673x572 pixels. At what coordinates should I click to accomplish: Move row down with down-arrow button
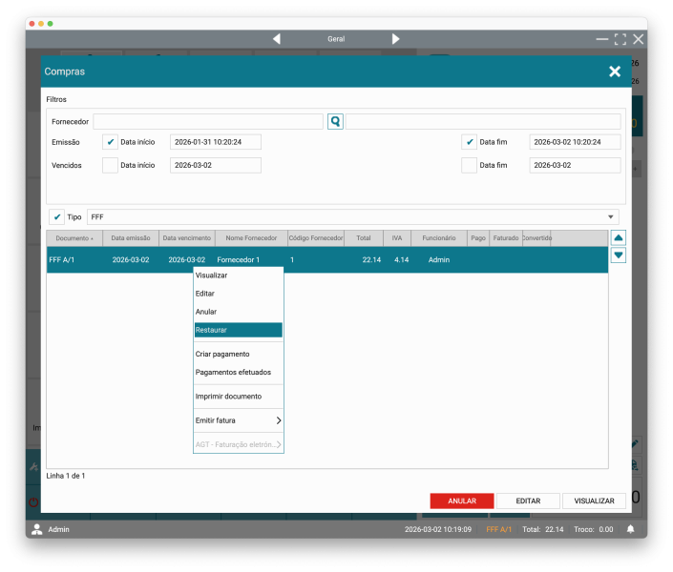[618, 255]
